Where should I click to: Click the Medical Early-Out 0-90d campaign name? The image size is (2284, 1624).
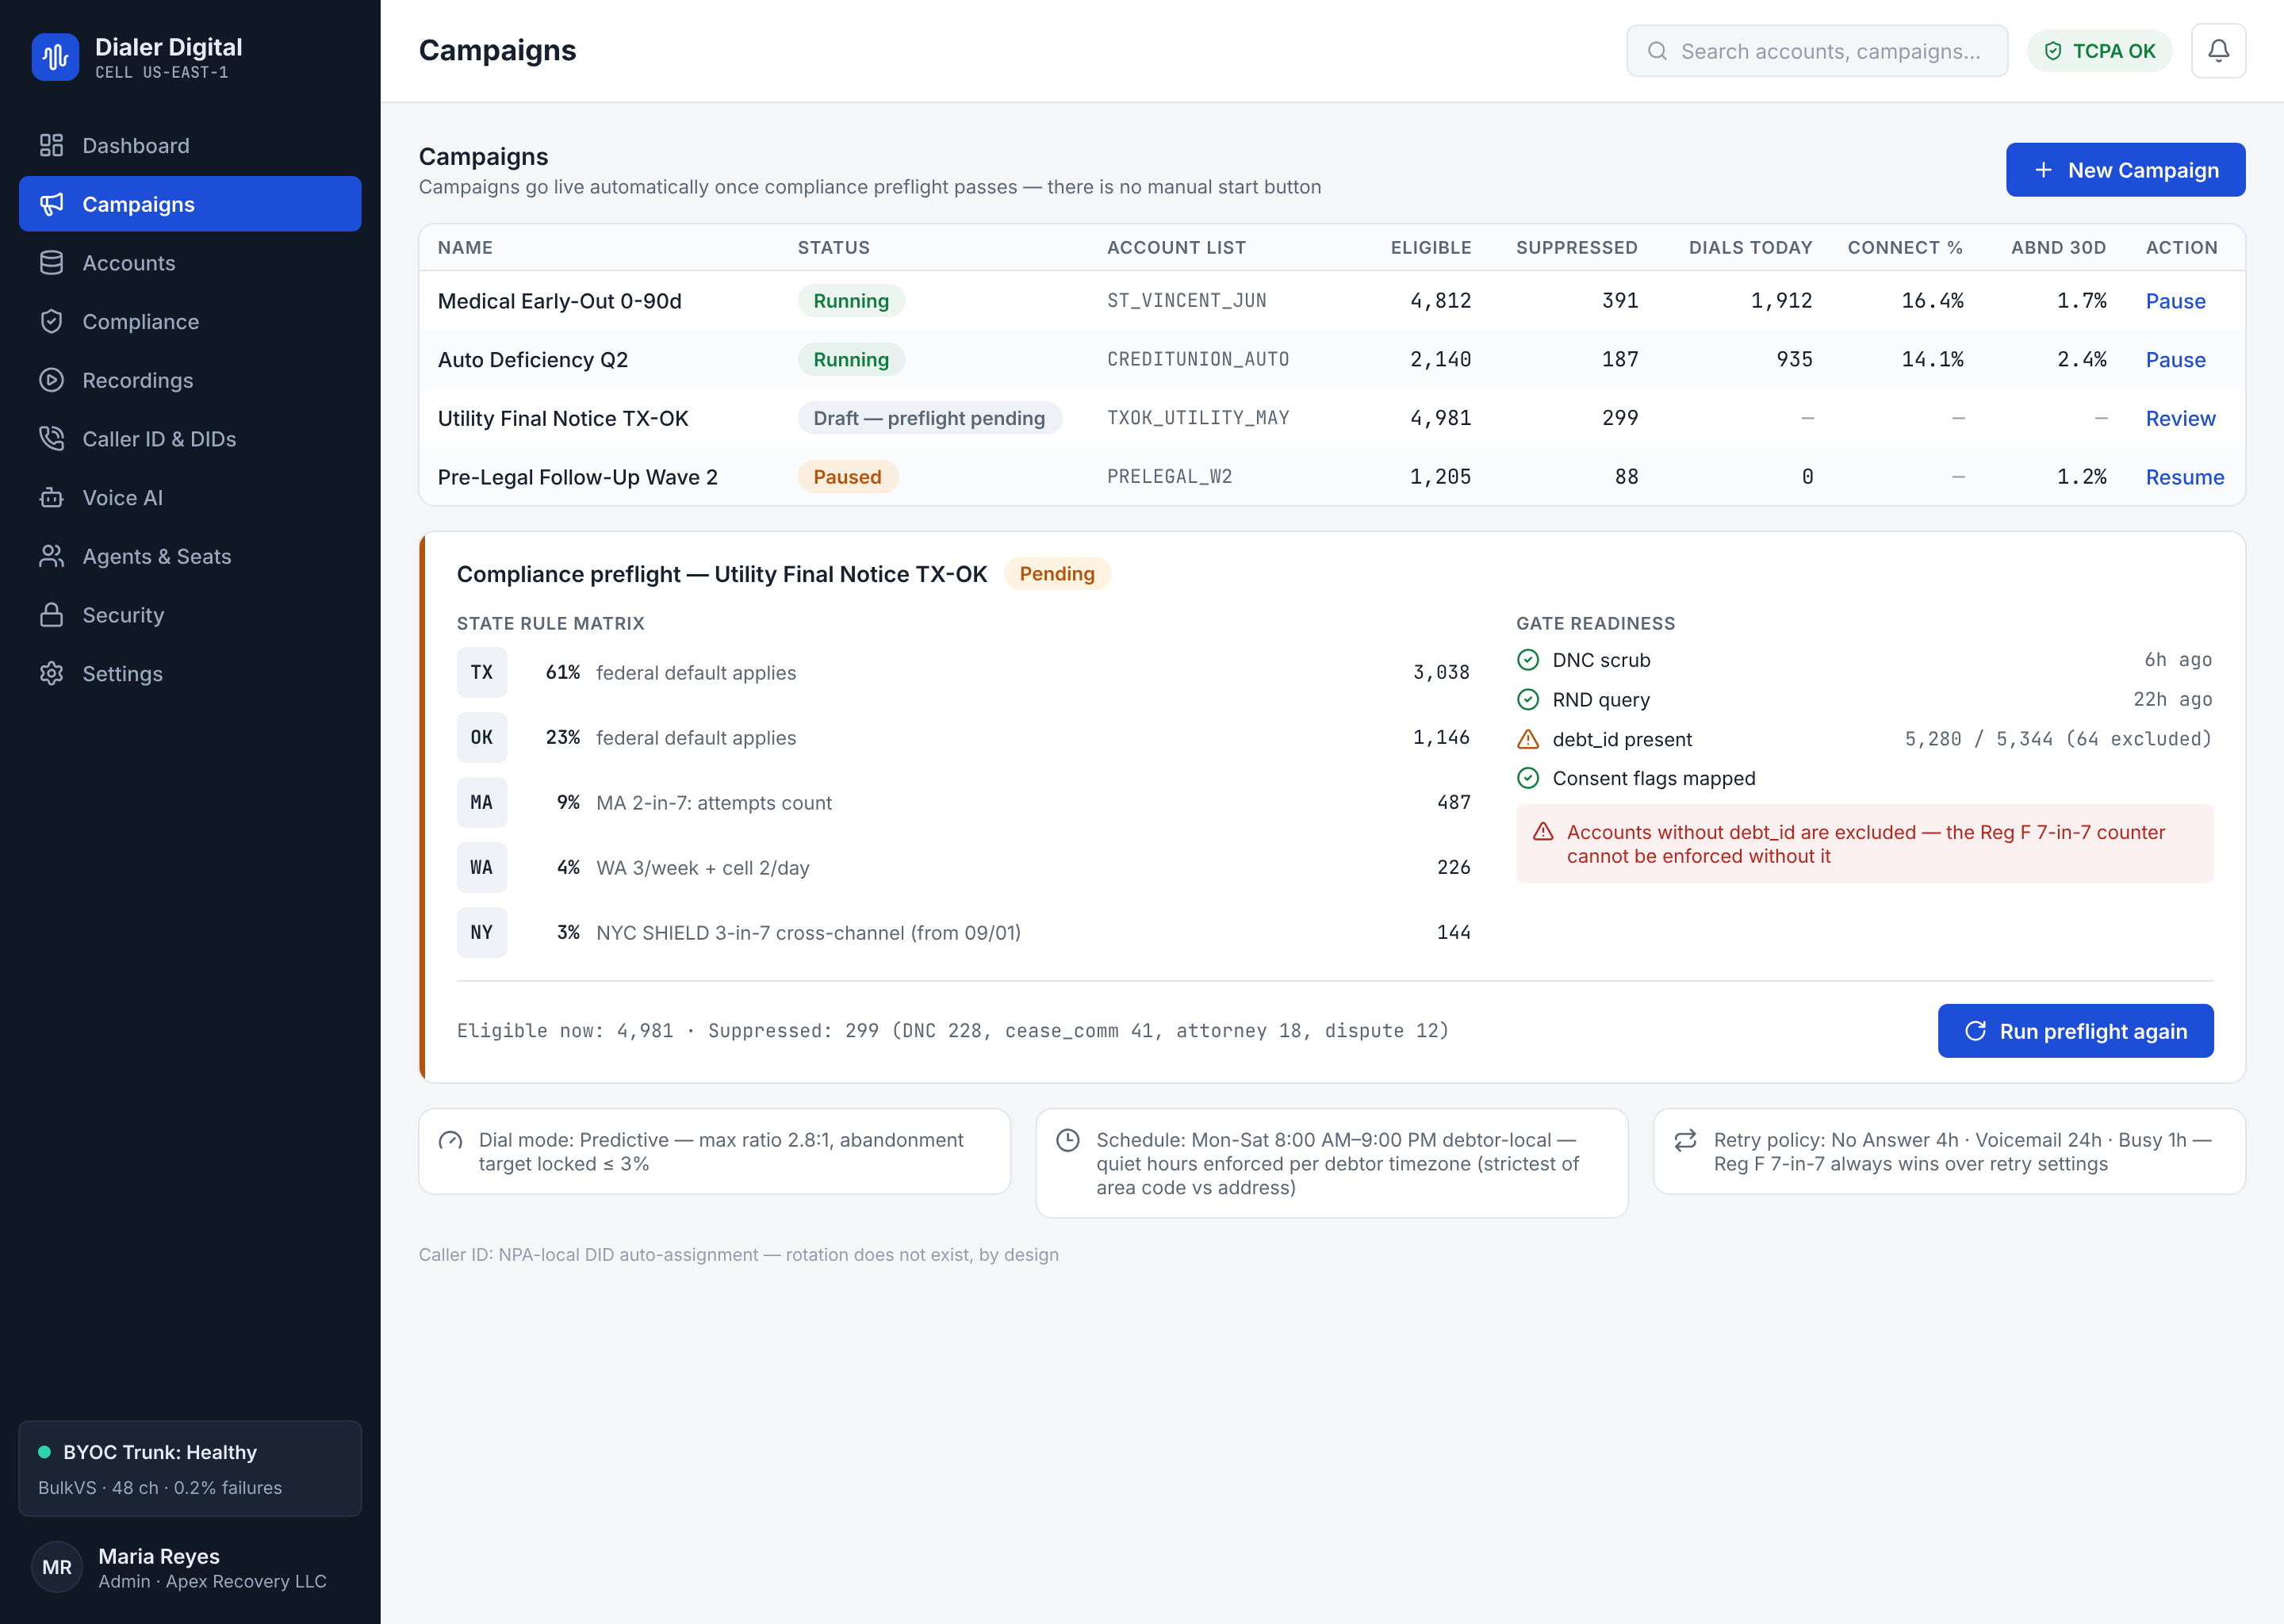tap(560, 301)
